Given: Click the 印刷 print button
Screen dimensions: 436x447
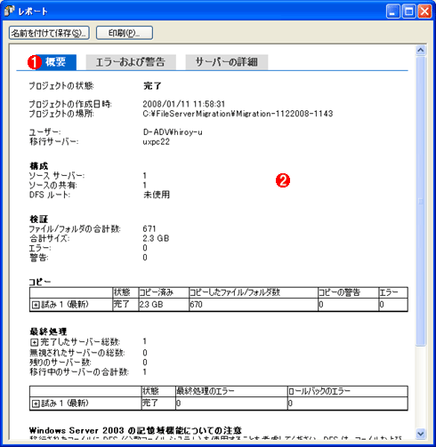Looking at the screenshot, I should 125,33.
